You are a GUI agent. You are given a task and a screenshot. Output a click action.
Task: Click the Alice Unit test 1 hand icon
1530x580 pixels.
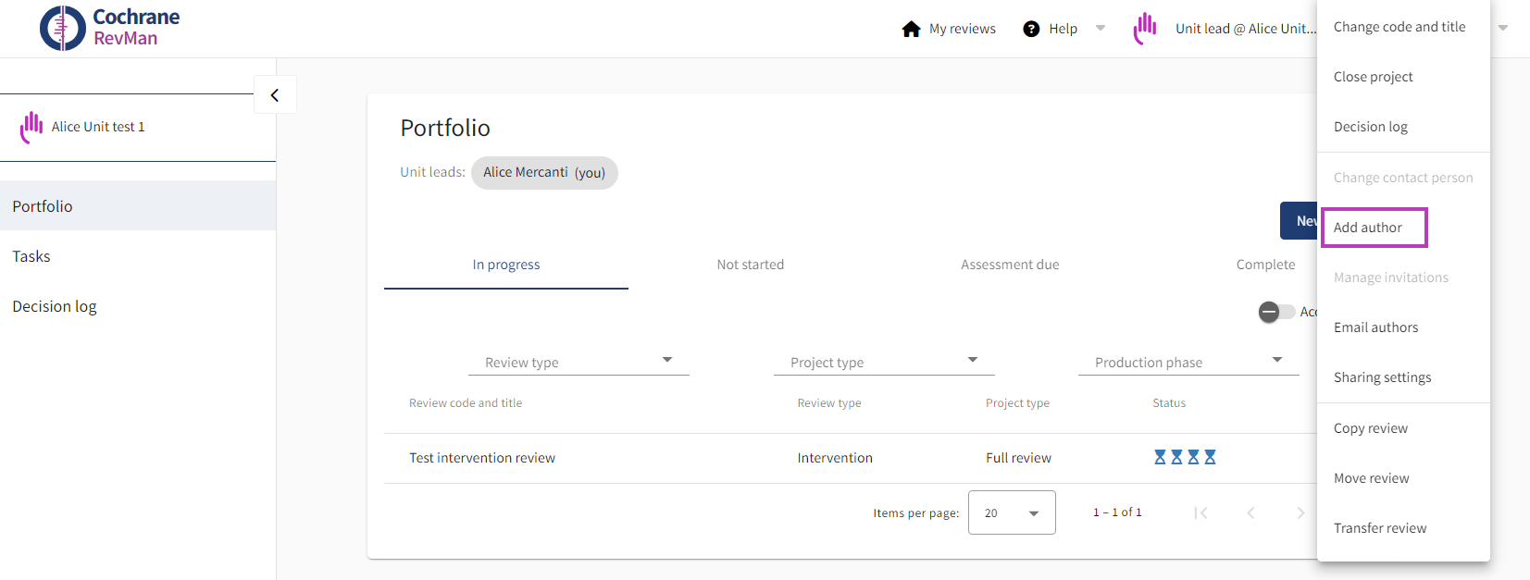coord(31,127)
